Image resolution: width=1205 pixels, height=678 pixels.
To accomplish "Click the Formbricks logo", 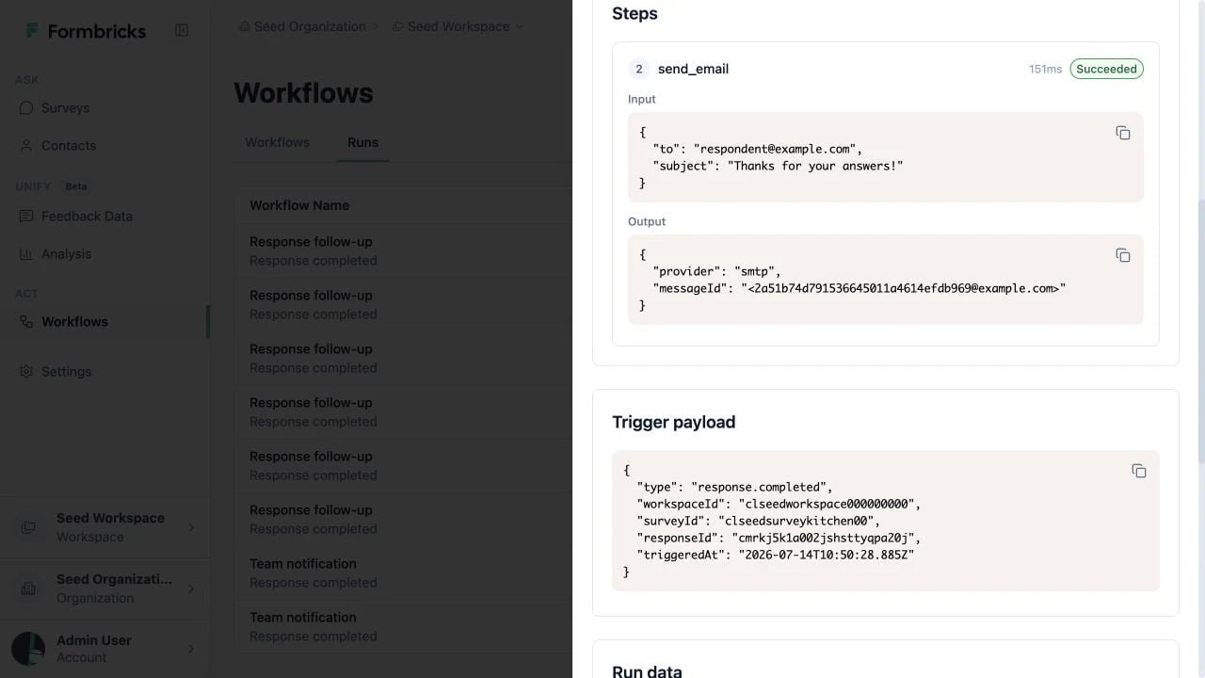I will (x=86, y=31).
